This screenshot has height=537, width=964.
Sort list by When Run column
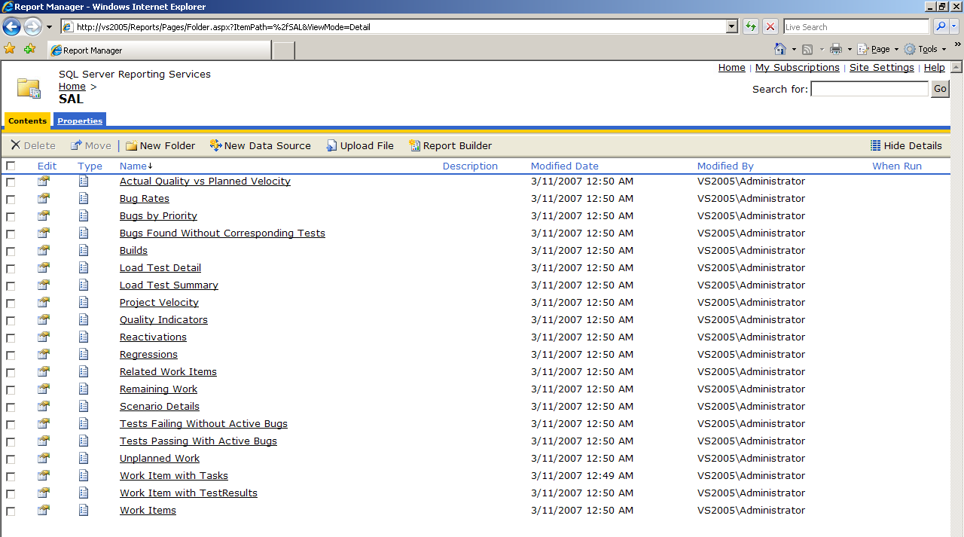(x=897, y=166)
